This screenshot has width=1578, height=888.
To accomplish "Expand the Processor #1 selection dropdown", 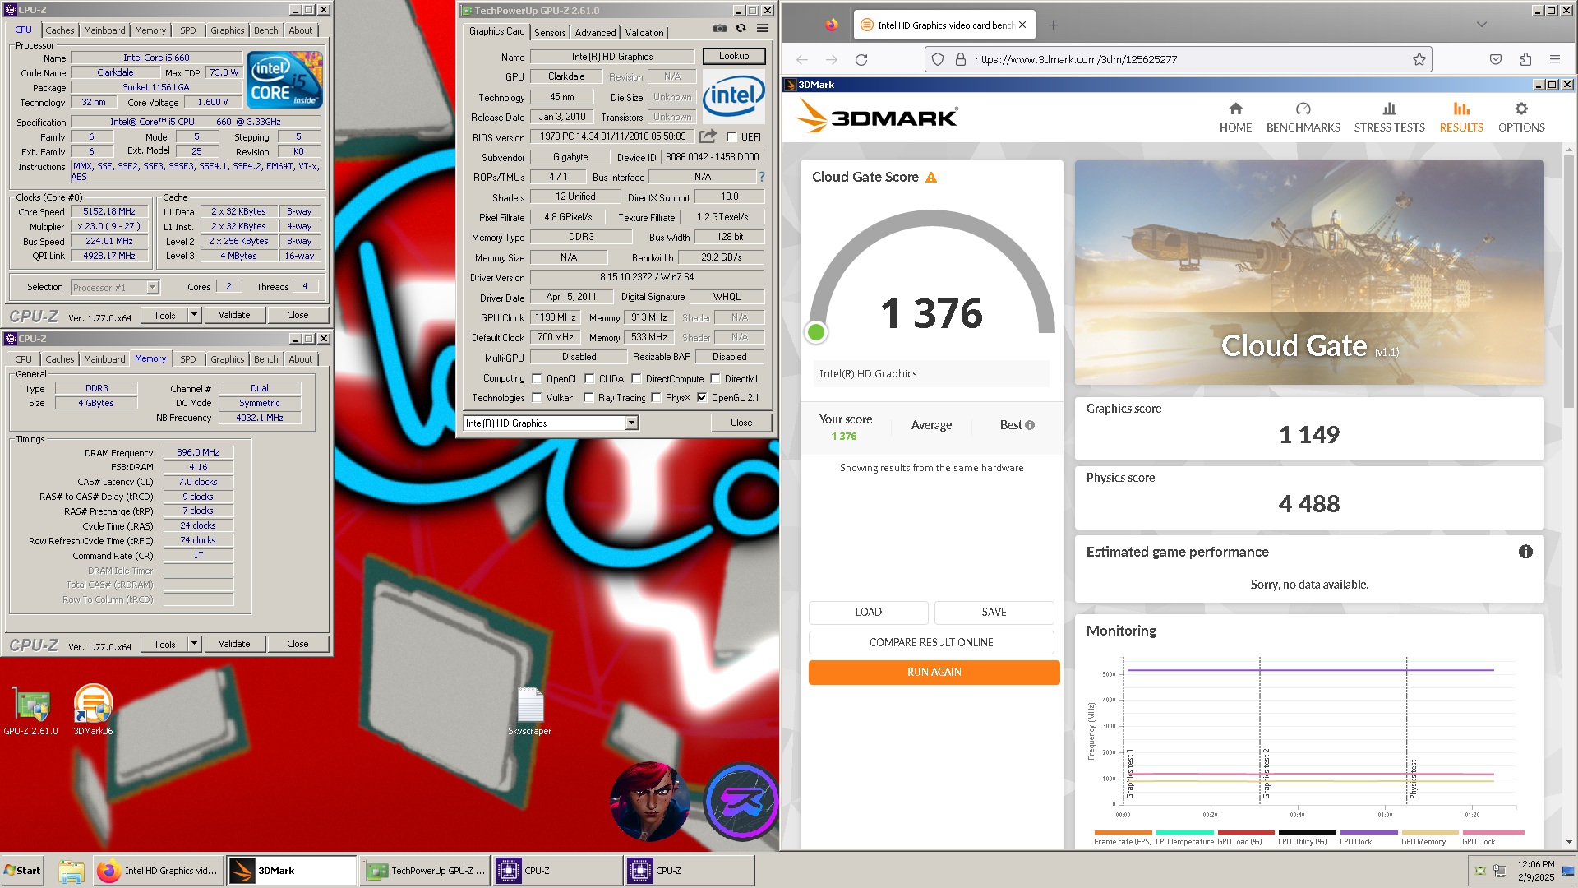I will (x=152, y=287).
